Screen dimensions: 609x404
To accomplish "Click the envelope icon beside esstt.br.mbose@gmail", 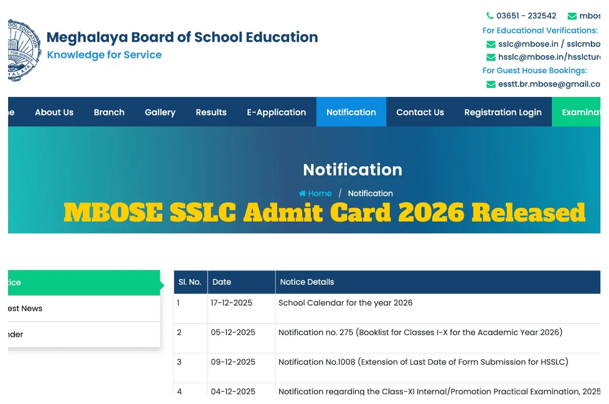I will [x=491, y=84].
